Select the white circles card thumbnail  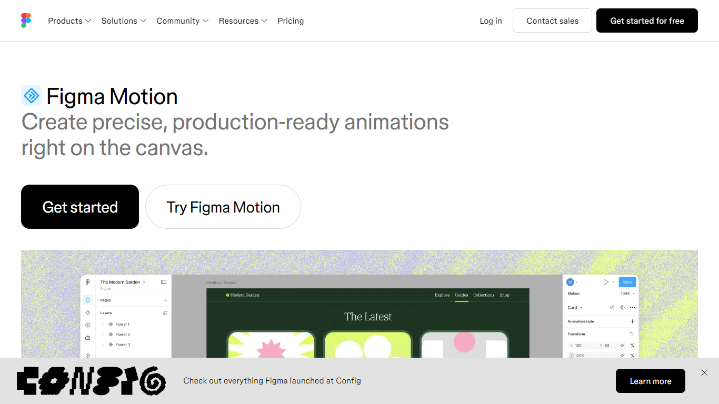[x=367, y=345]
